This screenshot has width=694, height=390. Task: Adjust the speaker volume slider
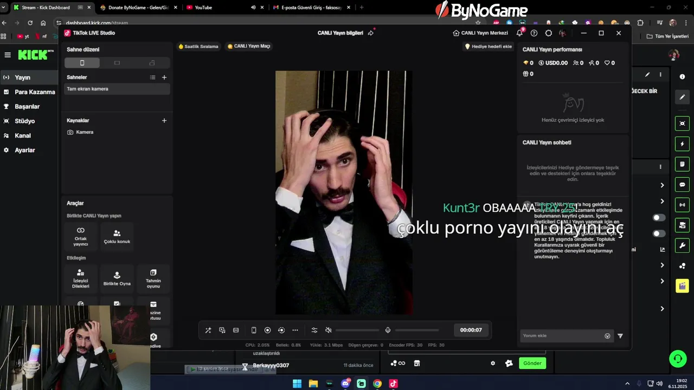coord(357,330)
